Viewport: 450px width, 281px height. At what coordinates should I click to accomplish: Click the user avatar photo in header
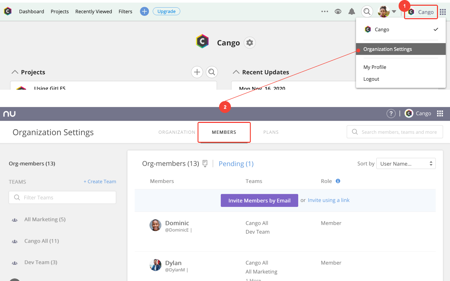click(384, 12)
